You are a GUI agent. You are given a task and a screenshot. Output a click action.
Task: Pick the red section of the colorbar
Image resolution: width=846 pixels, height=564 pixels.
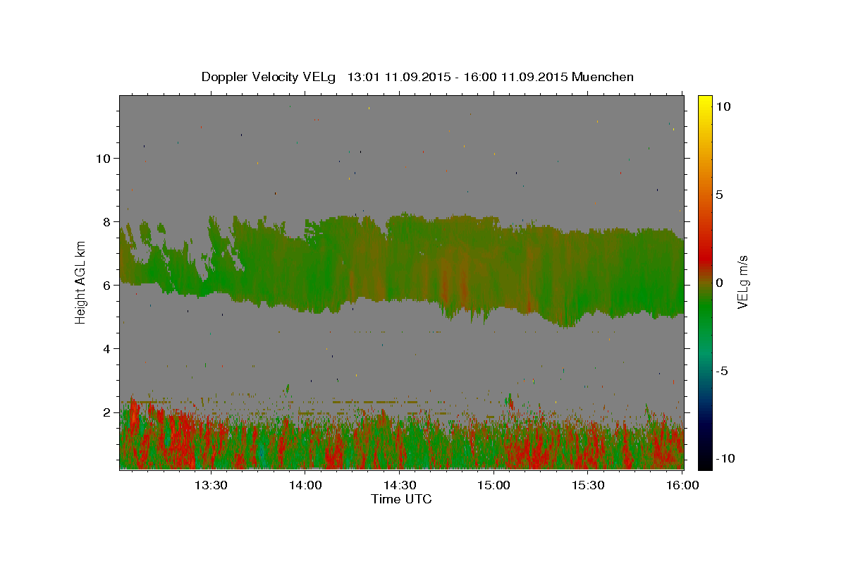pyautogui.click(x=704, y=257)
